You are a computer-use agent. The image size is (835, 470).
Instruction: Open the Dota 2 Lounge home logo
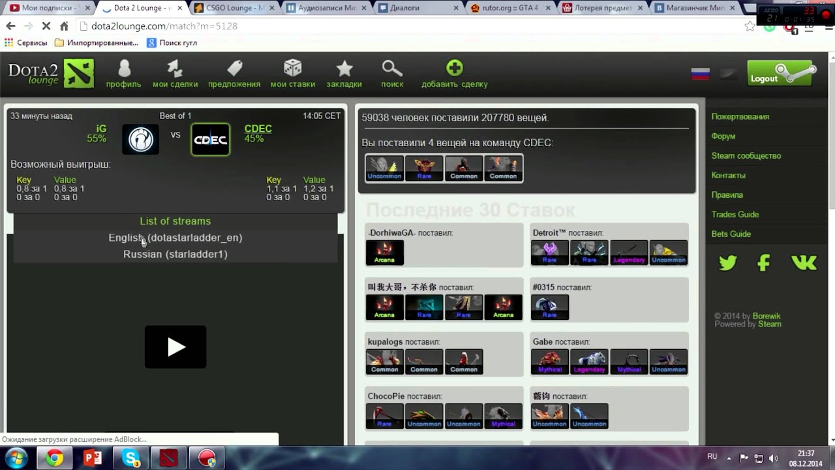point(51,73)
